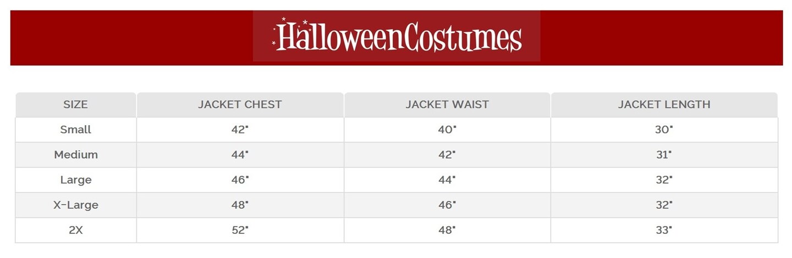Select the X-Large size row label
The image size is (792, 258).
tap(76, 205)
